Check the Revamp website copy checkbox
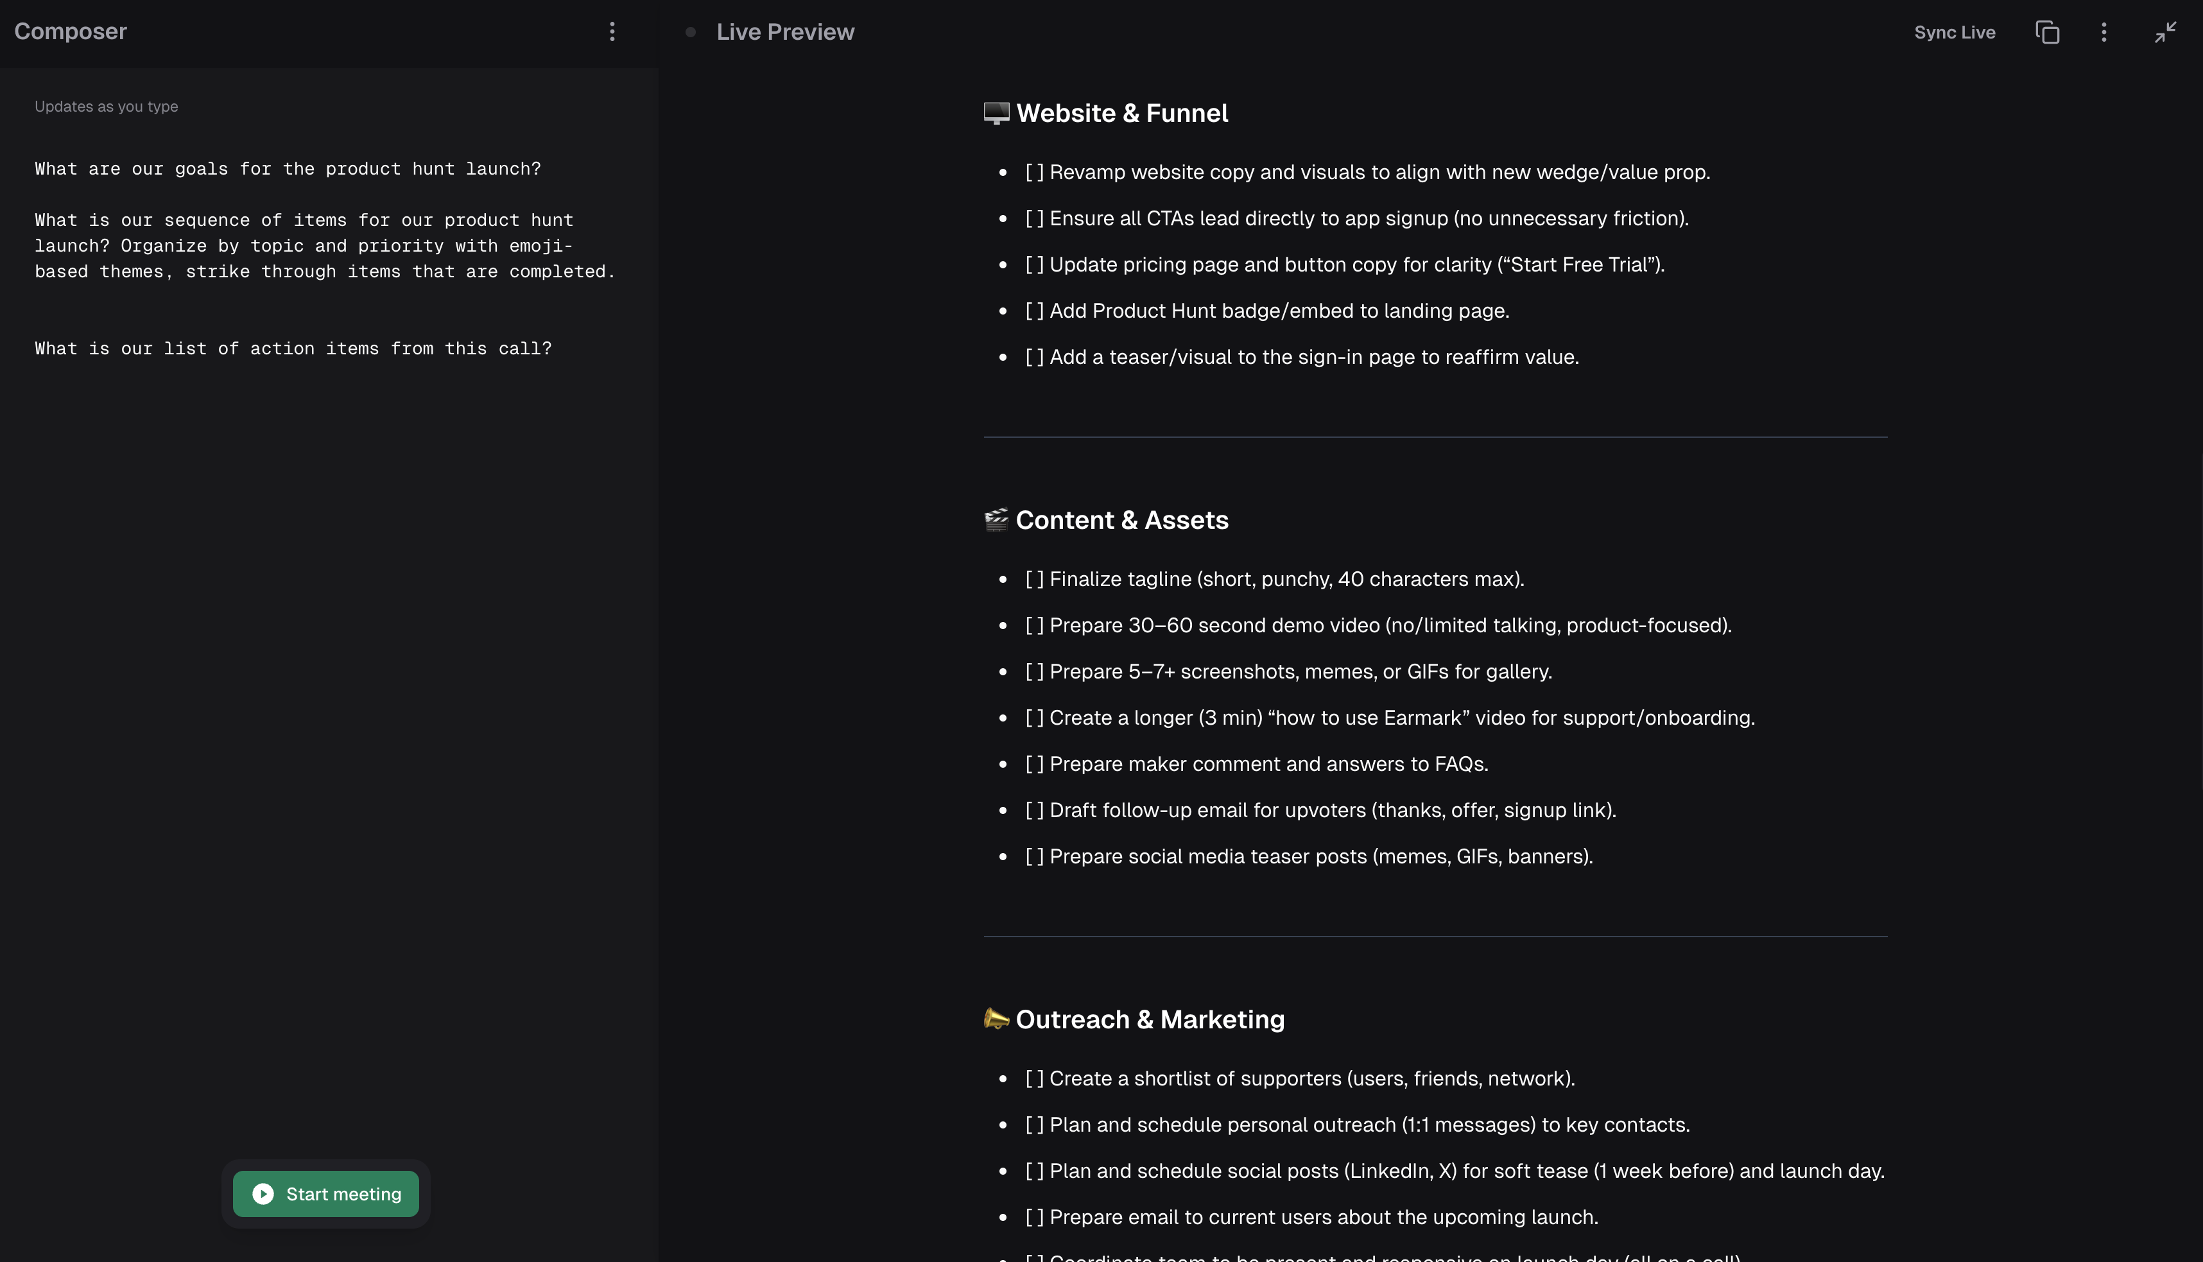This screenshot has width=2203, height=1262. pyautogui.click(x=1034, y=173)
